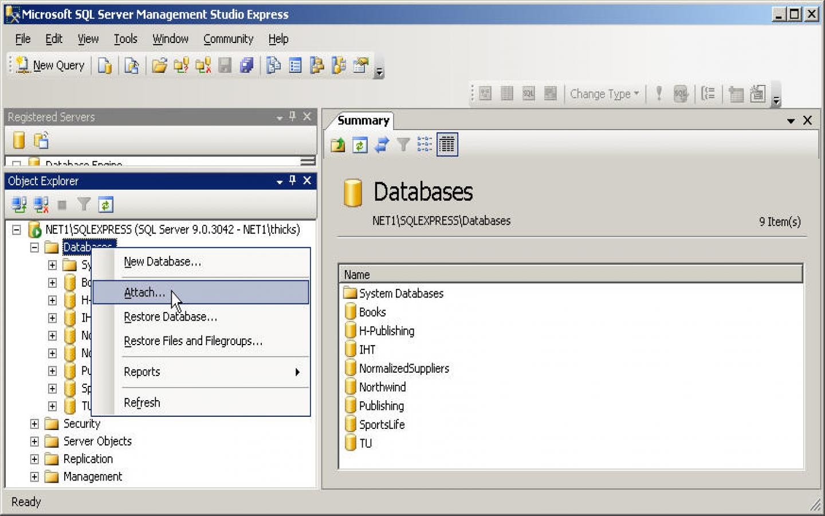This screenshot has width=825, height=516.
Task: Open the Summary active files dropdown arrow
Action: pyautogui.click(x=791, y=121)
